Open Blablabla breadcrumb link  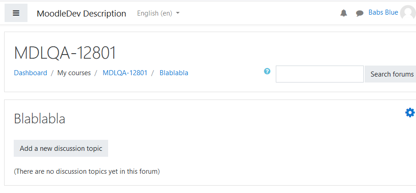click(x=174, y=73)
